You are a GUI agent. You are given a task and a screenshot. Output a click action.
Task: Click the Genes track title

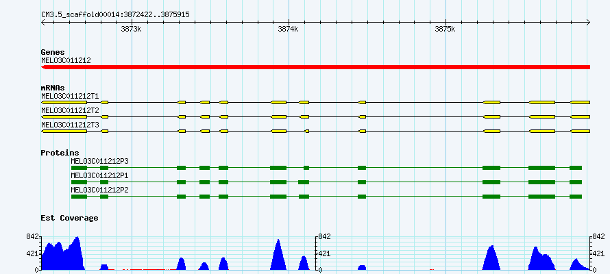click(53, 52)
